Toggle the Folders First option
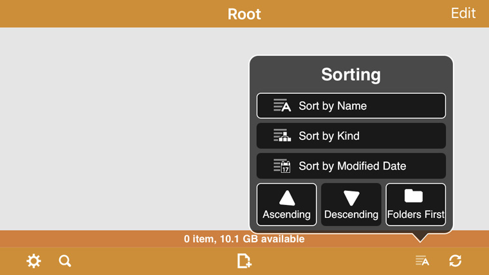 416,204
